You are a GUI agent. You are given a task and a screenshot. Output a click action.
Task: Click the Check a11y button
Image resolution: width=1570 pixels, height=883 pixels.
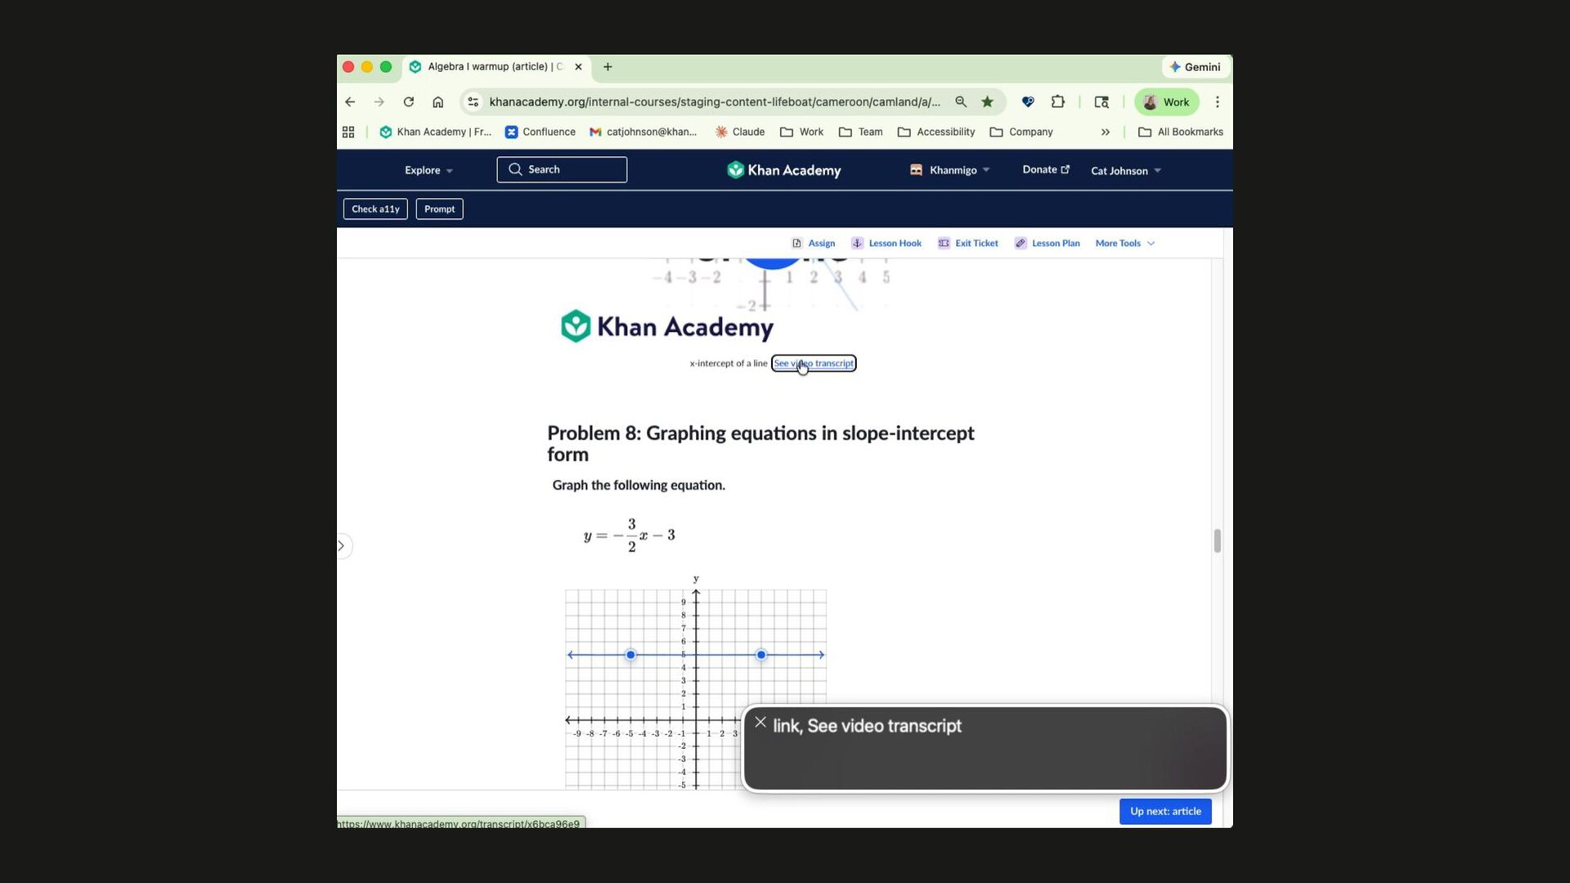click(x=375, y=209)
